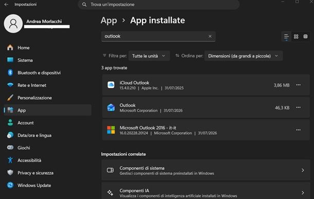Expand the Componenti di sistema chevron

303,170
